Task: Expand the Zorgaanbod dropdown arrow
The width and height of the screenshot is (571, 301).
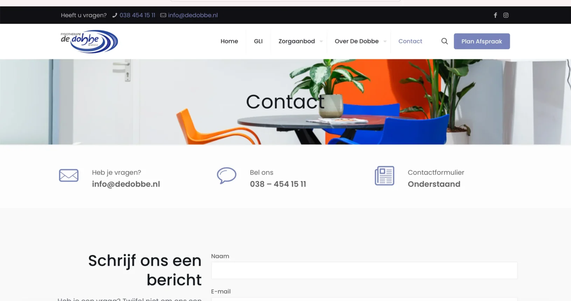Action: tap(321, 41)
